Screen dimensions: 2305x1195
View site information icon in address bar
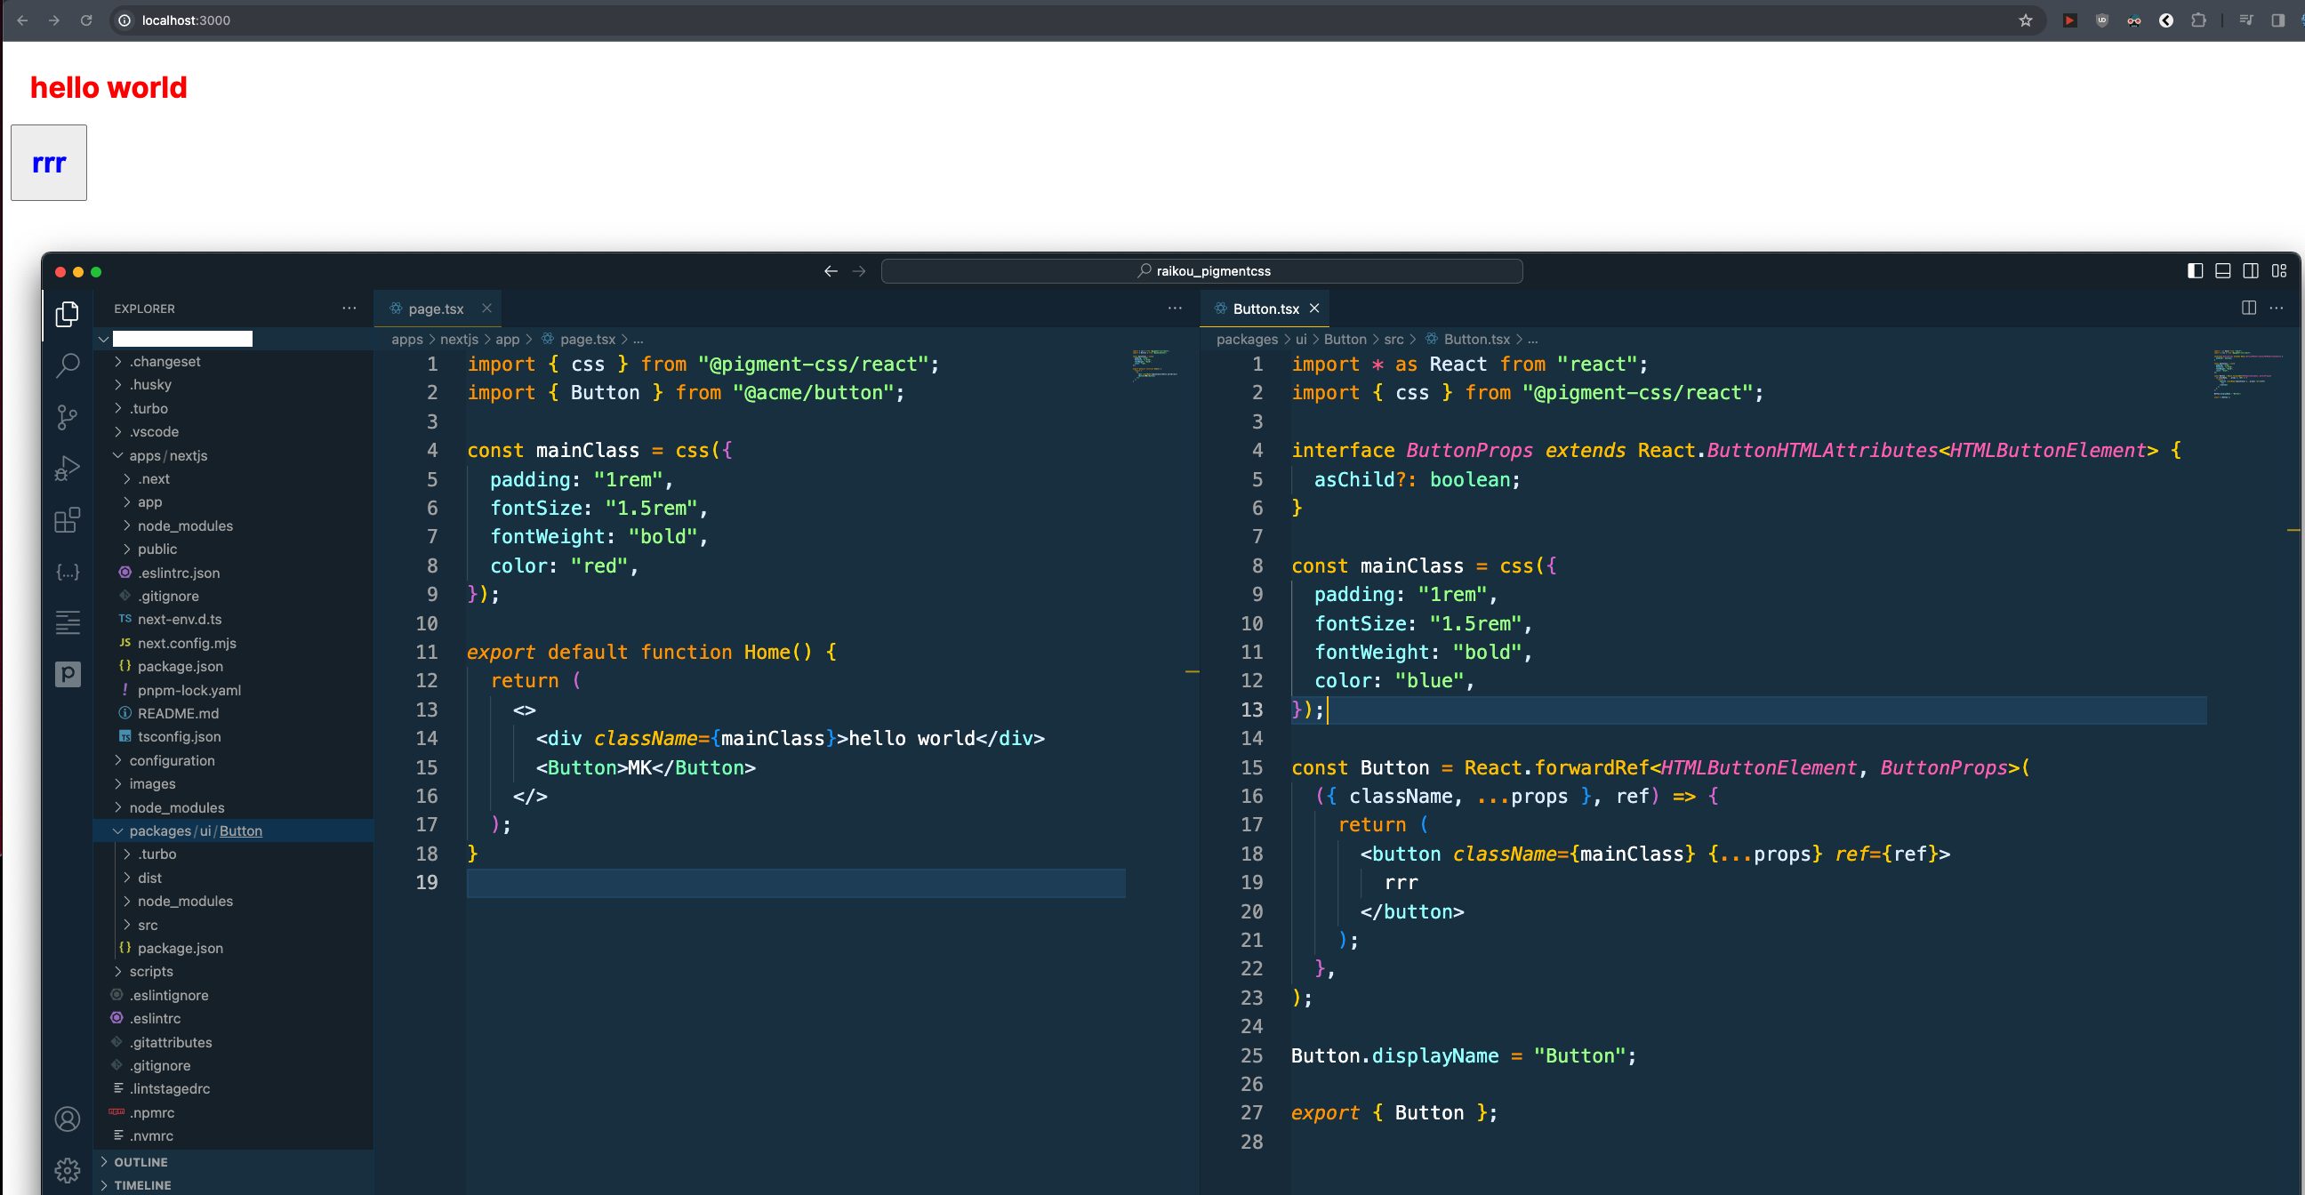tap(124, 20)
